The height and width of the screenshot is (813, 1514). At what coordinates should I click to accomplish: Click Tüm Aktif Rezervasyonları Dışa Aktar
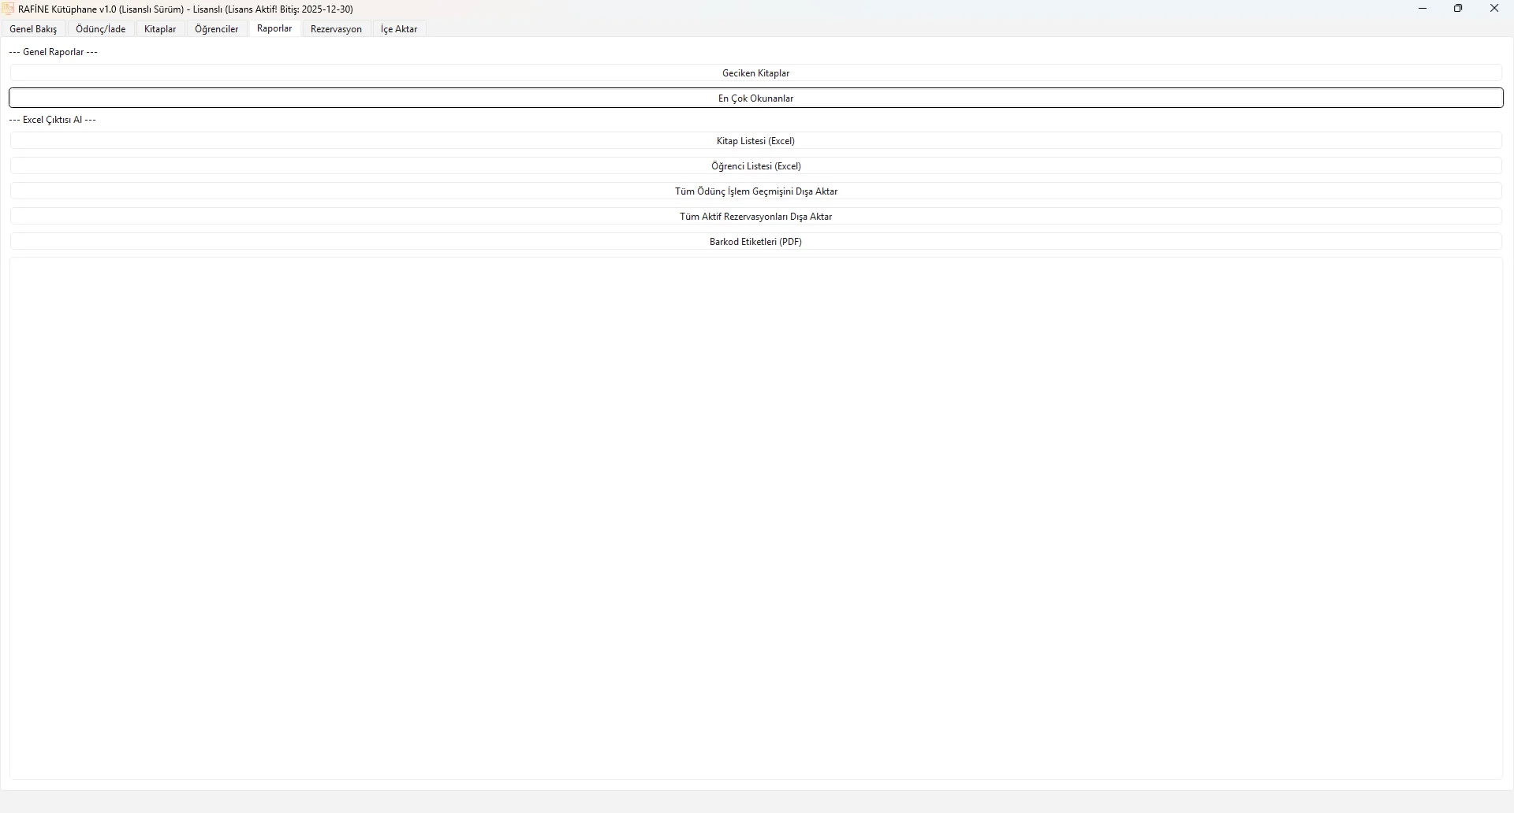click(x=755, y=217)
